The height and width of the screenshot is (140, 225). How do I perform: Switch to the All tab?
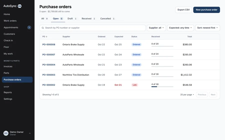coord(44,19)
